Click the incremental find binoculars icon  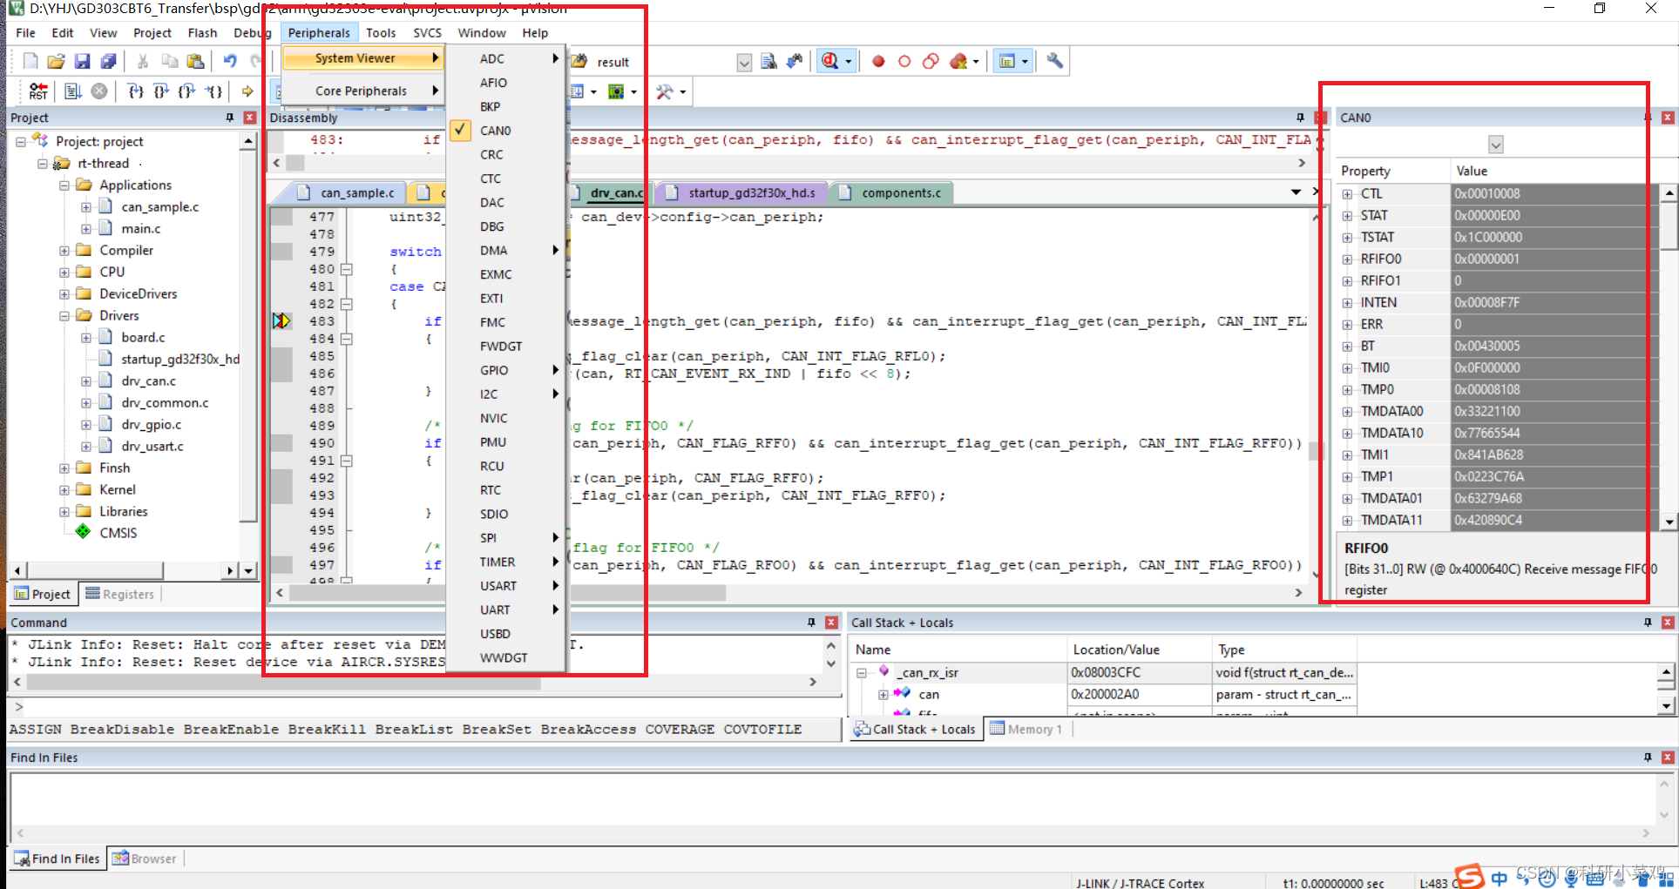[795, 61]
